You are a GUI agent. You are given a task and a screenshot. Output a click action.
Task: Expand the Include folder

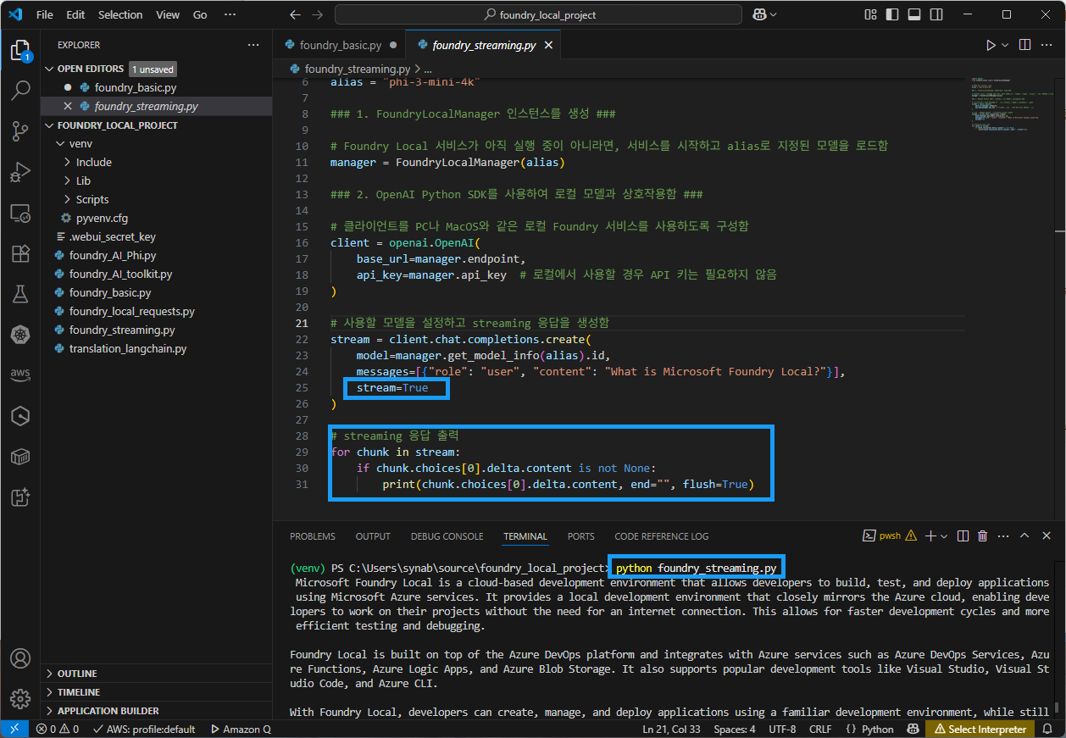pyautogui.click(x=156, y=162)
